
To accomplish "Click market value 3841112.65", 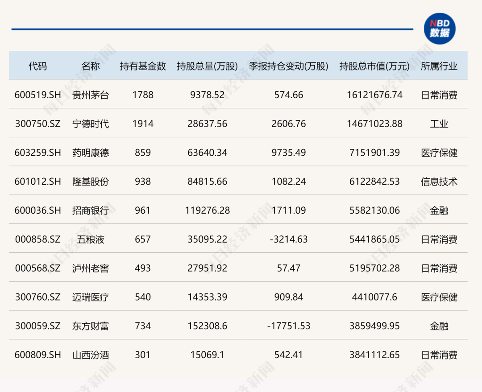I will pyautogui.click(x=374, y=355).
